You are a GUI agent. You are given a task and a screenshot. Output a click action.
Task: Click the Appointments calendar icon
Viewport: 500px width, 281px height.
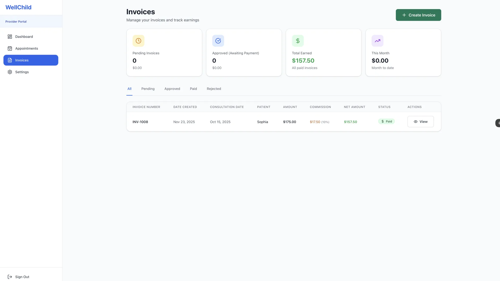click(x=10, y=48)
